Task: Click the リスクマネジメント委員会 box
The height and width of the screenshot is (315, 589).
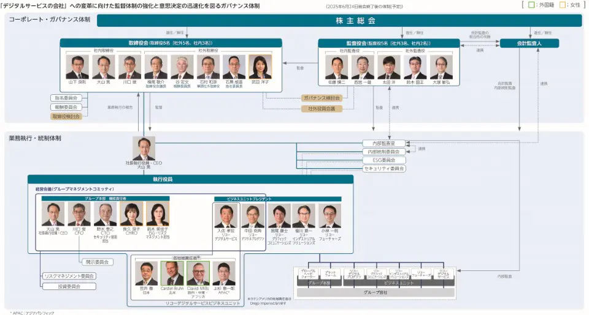Action: click(70, 276)
